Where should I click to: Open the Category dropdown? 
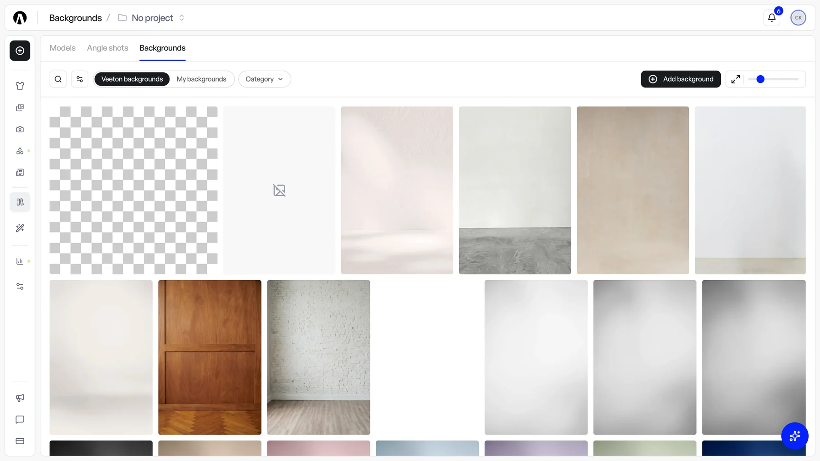(265, 79)
